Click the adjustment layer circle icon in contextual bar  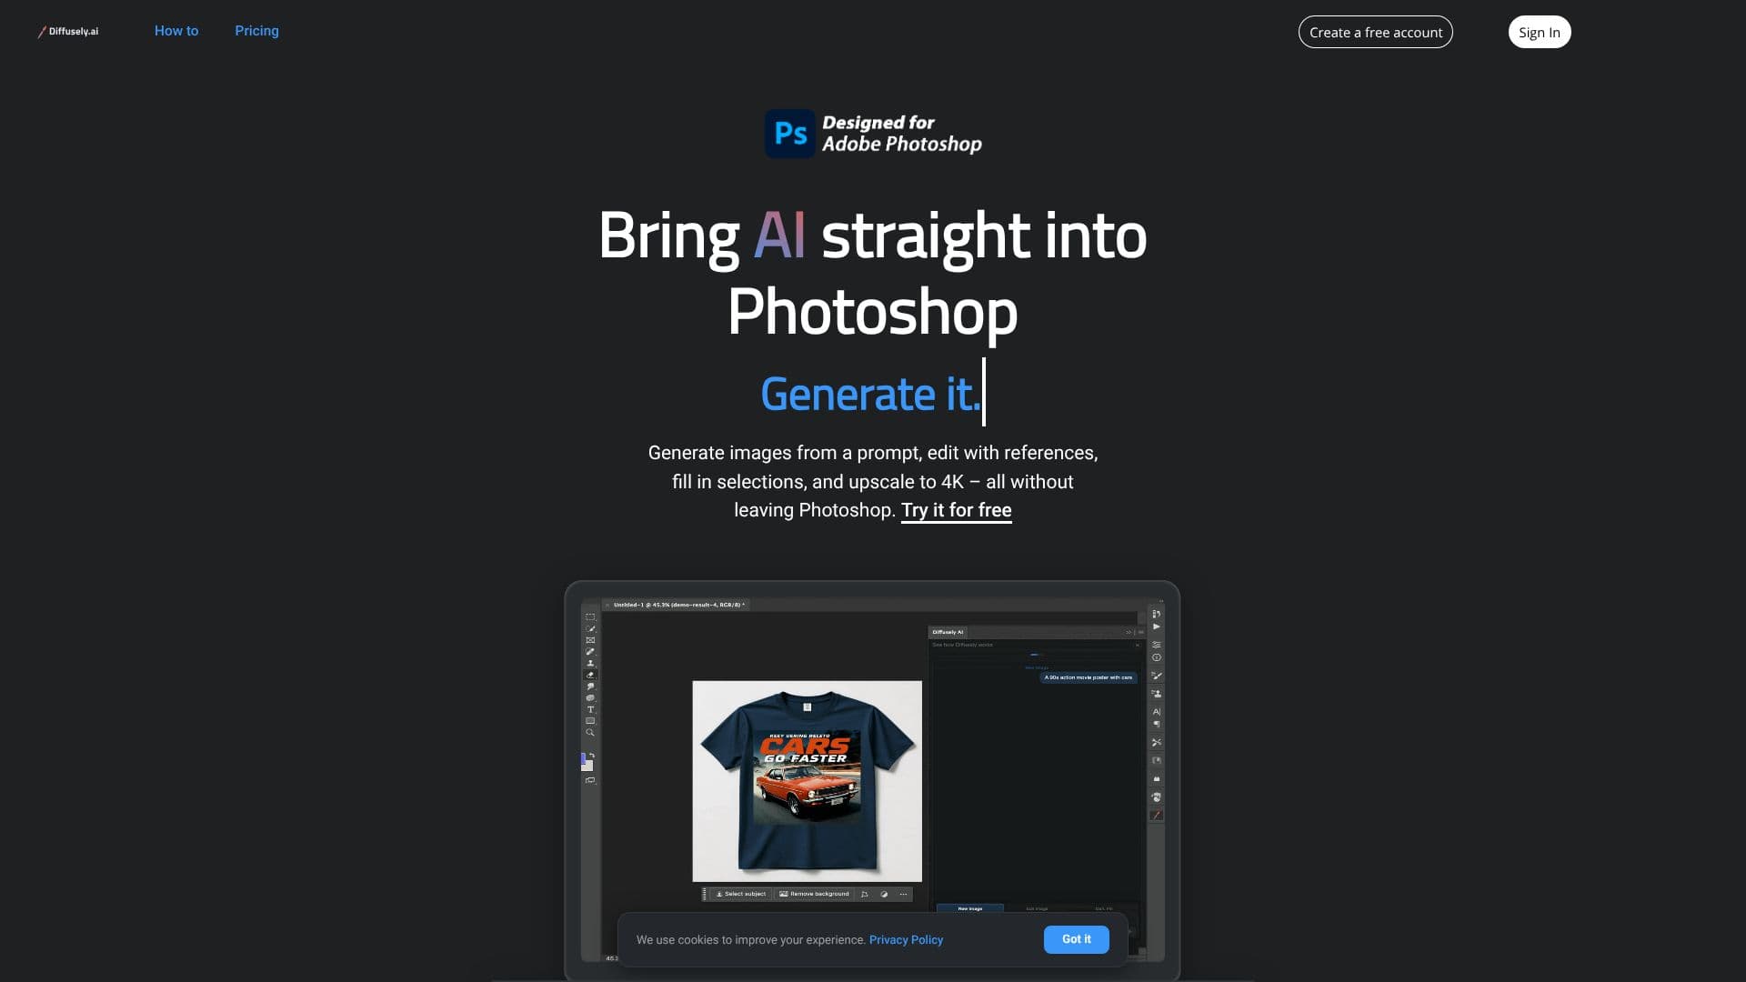[884, 894]
